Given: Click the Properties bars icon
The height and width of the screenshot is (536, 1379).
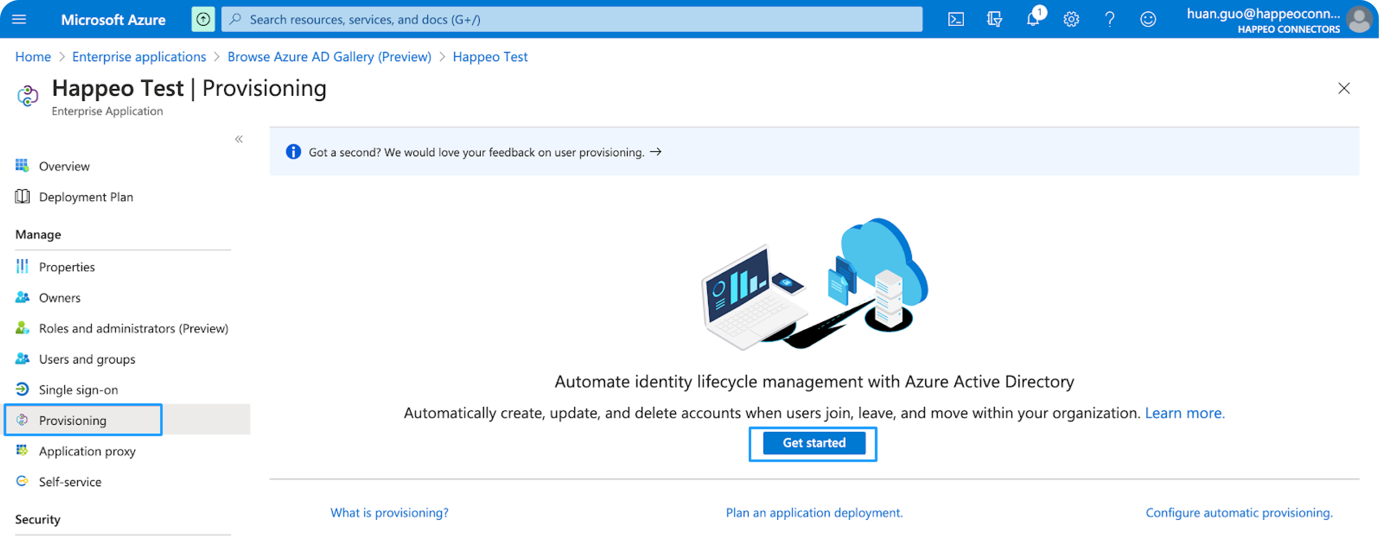Looking at the screenshot, I should pos(22,266).
